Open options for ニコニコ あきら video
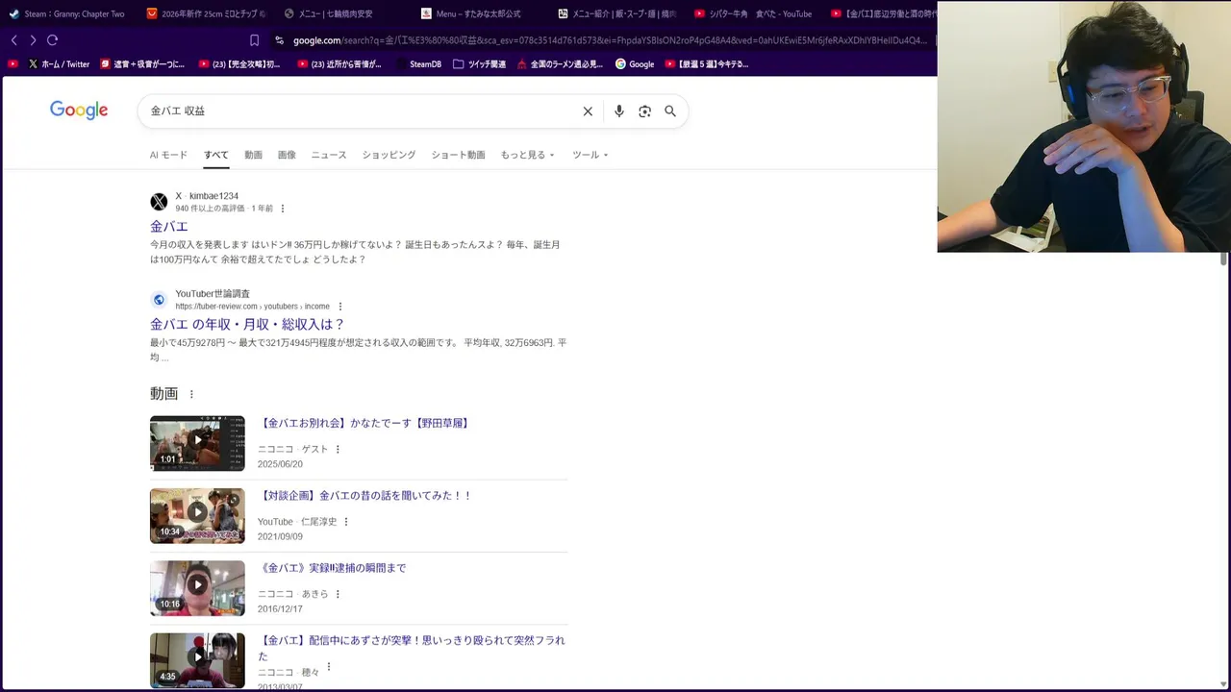1231x692 pixels. tap(338, 594)
